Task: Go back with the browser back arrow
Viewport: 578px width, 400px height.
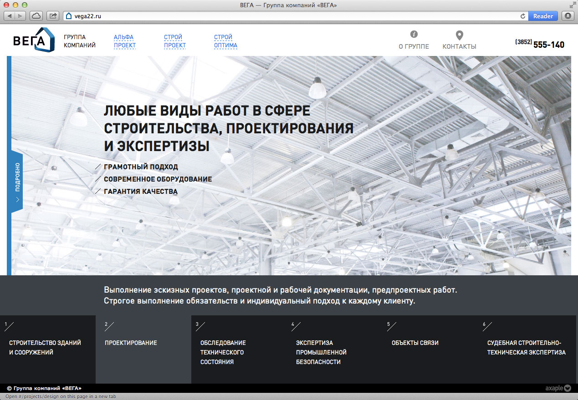Action: [x=10, y=16]
